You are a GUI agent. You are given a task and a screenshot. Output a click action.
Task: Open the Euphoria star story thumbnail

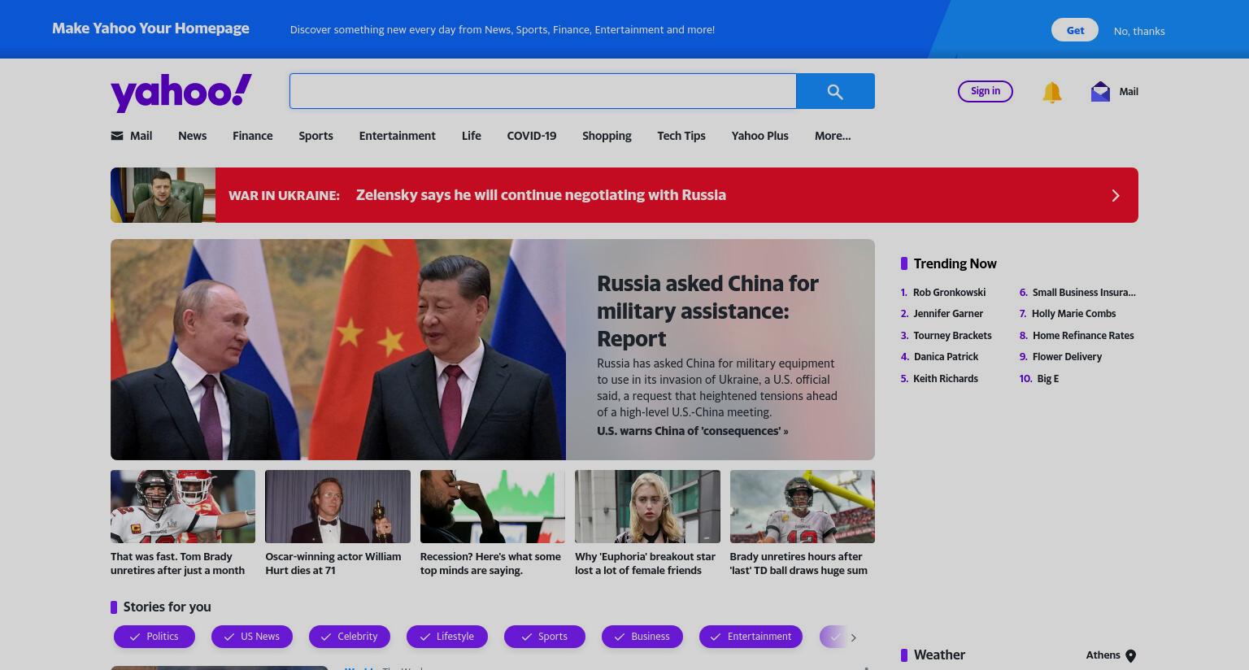(x=647, y=507)
